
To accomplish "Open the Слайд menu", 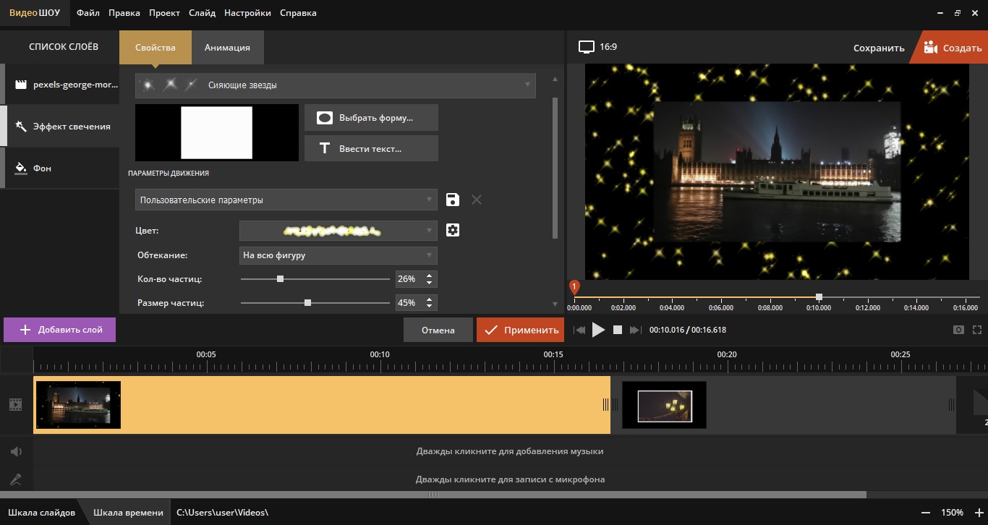I will pyautogui.click(x=202, y=13).
